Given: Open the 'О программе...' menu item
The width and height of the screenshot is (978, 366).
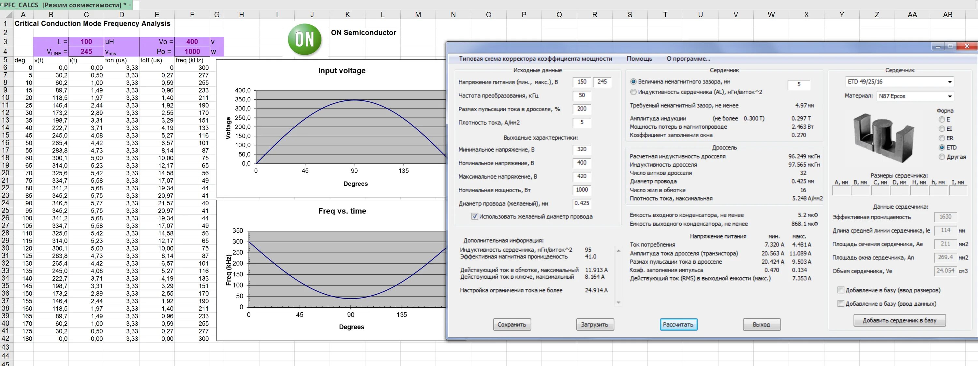Looking at the screenshot, I should [688, 59].
